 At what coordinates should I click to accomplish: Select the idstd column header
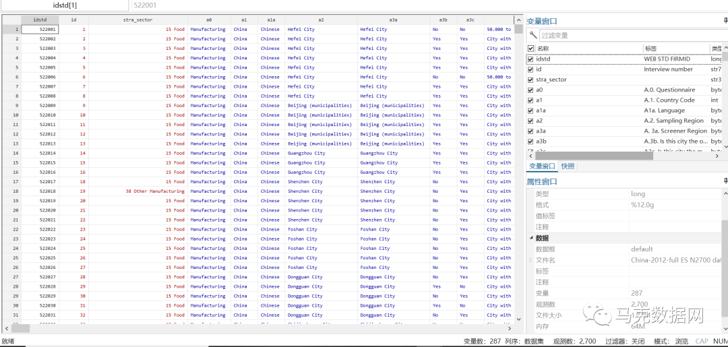coord(40,20)
